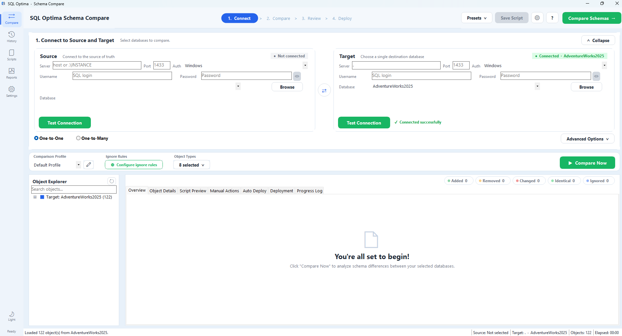Collapse the connection panel
The width and height of the screenshot is (622, 336).
click(598, 40)
